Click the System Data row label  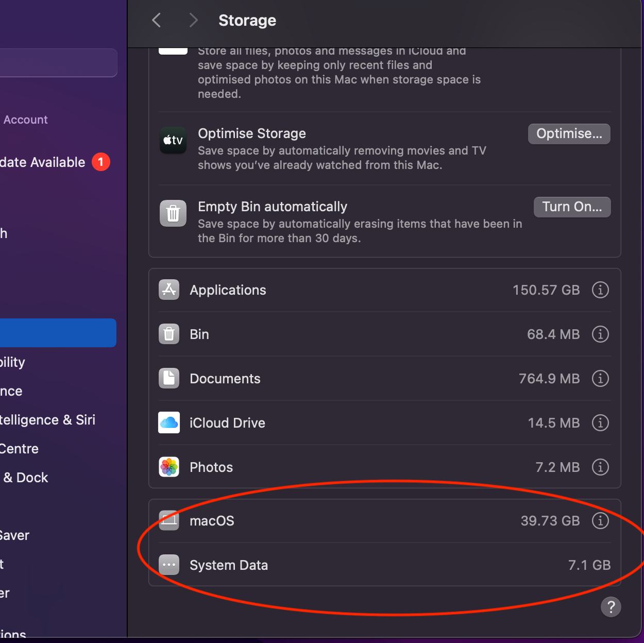(229, 565)
